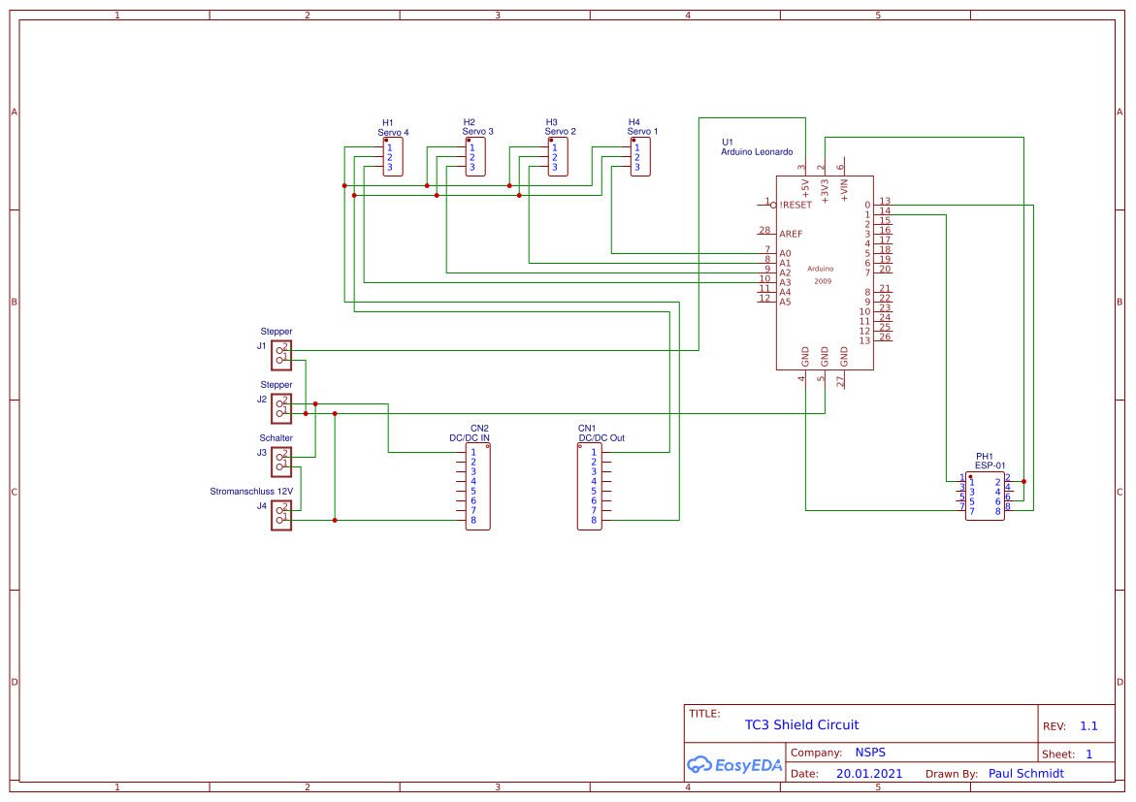
Task: Click the "Stromanschluss 12V" label
Action: coord(251,492)
